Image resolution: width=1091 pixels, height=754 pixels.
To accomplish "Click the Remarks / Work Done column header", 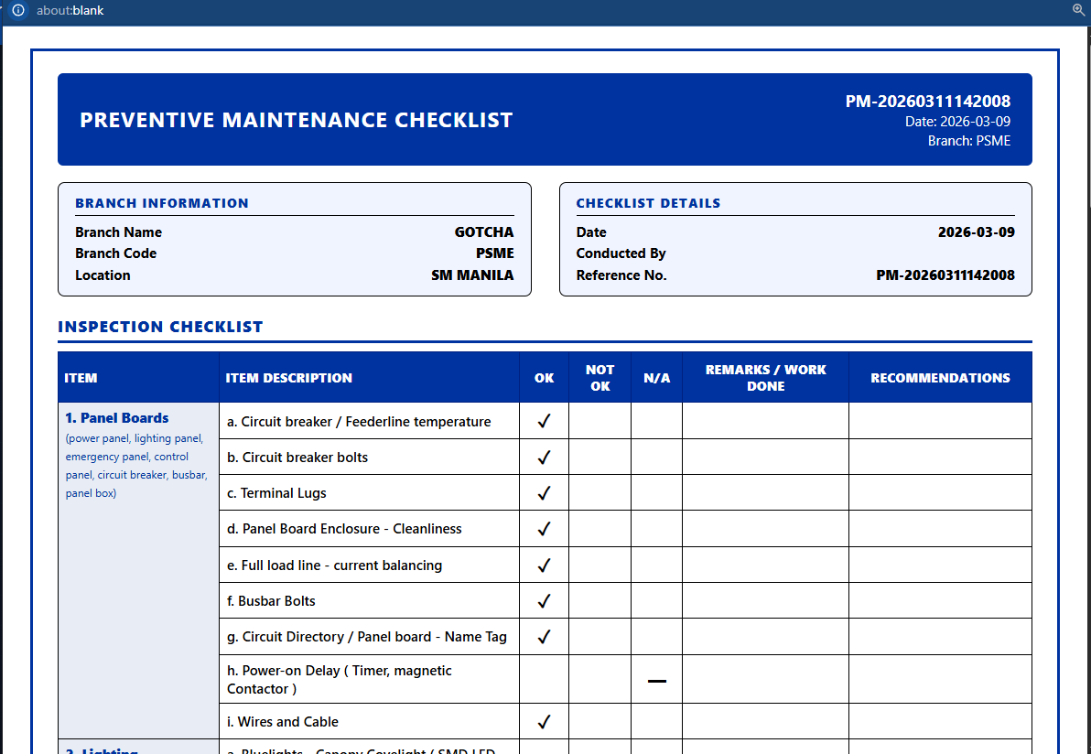I will [x=765, y=378].
